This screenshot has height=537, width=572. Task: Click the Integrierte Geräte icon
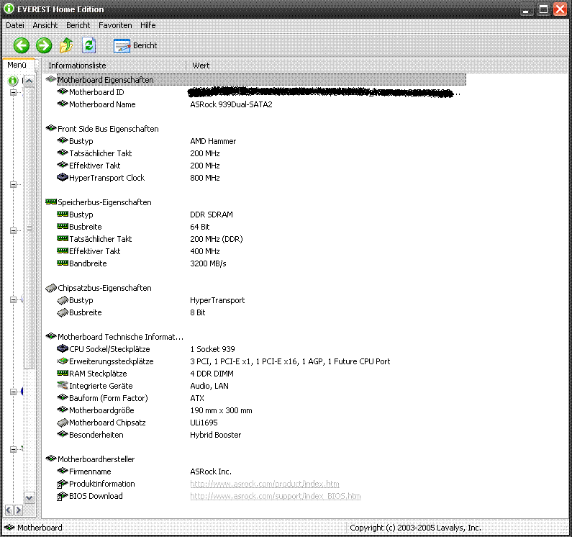click(x=63, y=385)
